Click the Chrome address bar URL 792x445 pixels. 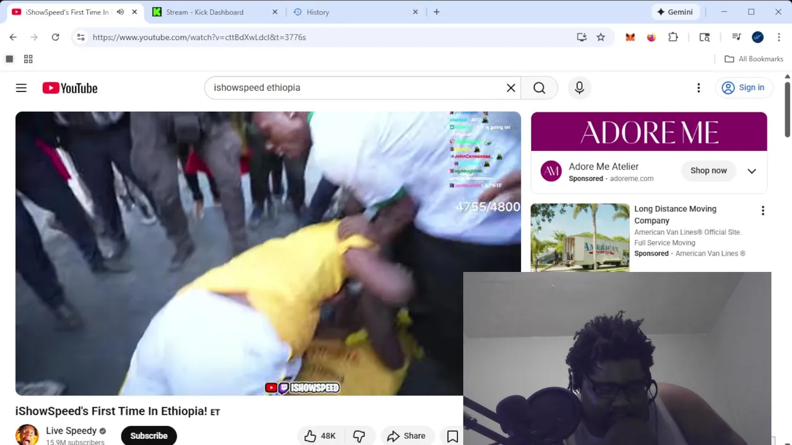click(x=199, y=37)
